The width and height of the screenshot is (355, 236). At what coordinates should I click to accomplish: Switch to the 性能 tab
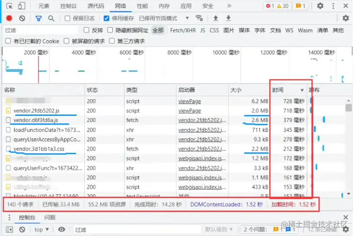(x=142, y=6)
